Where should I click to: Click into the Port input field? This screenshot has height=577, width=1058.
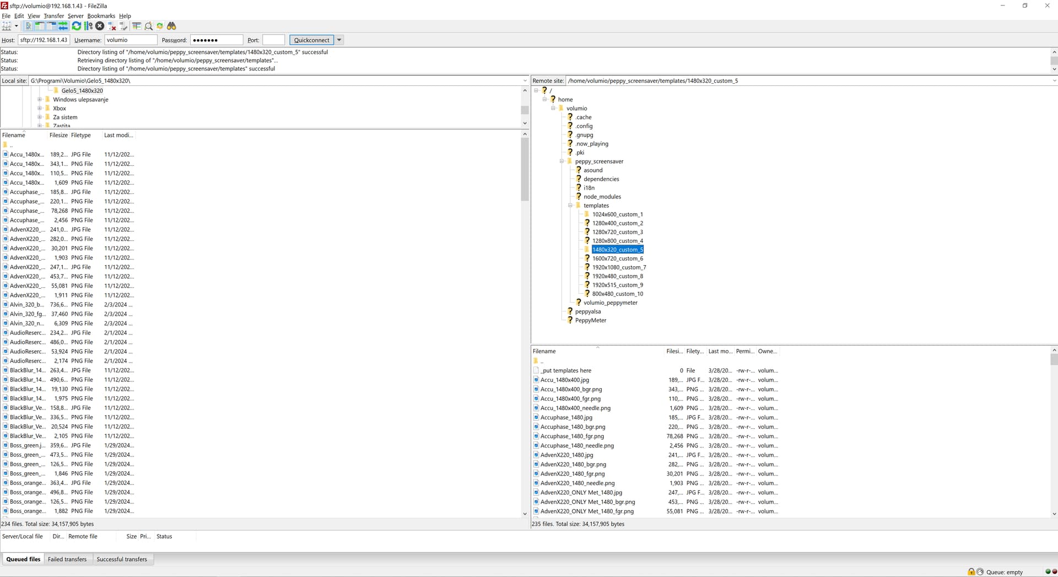pyautogui.click(x=273, y=40)
